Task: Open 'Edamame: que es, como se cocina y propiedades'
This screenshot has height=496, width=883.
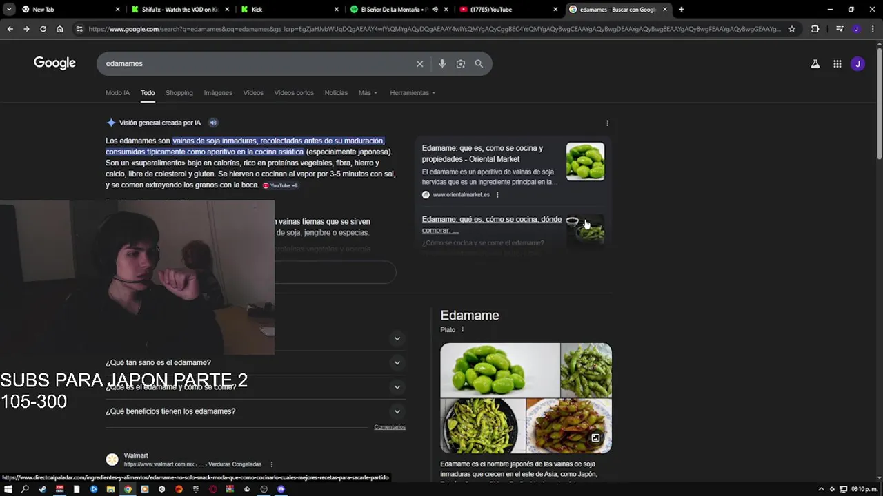Action: pos(482,154)
